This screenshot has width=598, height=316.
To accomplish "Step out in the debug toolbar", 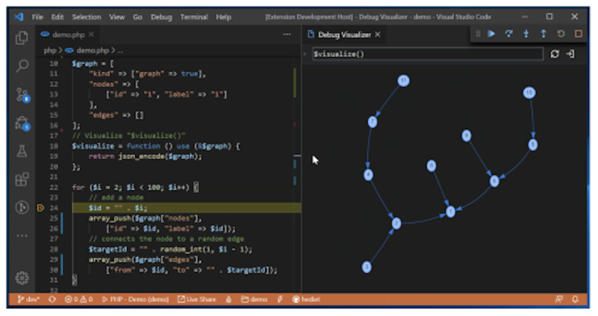I will tap(543, 34).
